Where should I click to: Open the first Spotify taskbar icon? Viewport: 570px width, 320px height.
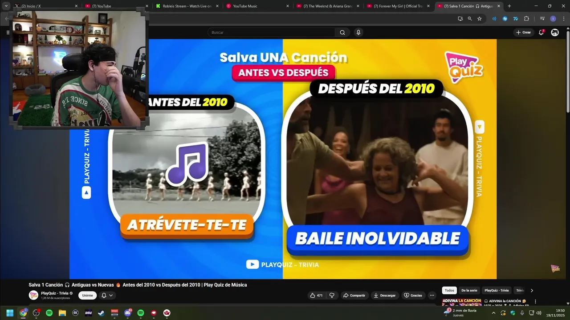[x=49, y=313]
